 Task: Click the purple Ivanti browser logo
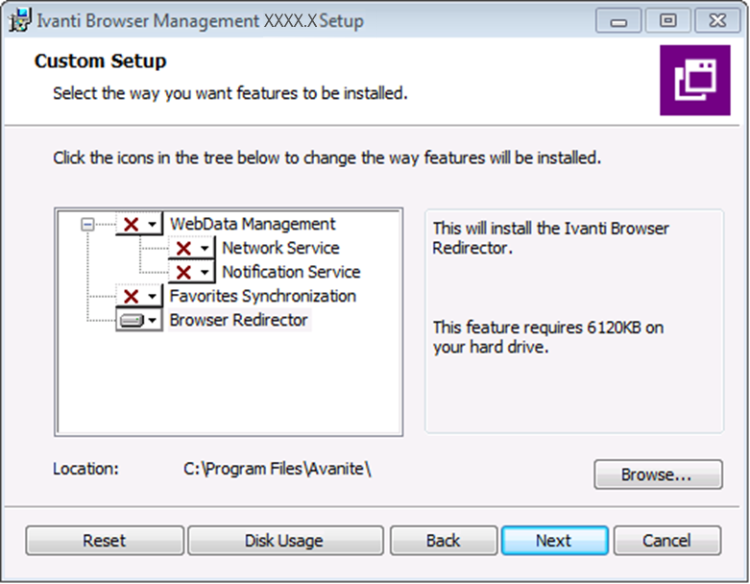(695, 81)
